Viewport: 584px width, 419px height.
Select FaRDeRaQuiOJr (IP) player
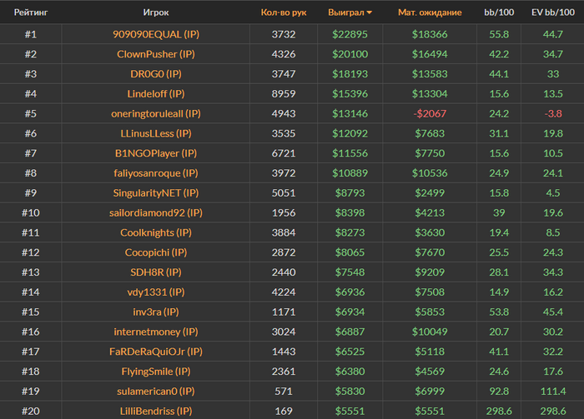pyautogui.click(x=156, y=352)
